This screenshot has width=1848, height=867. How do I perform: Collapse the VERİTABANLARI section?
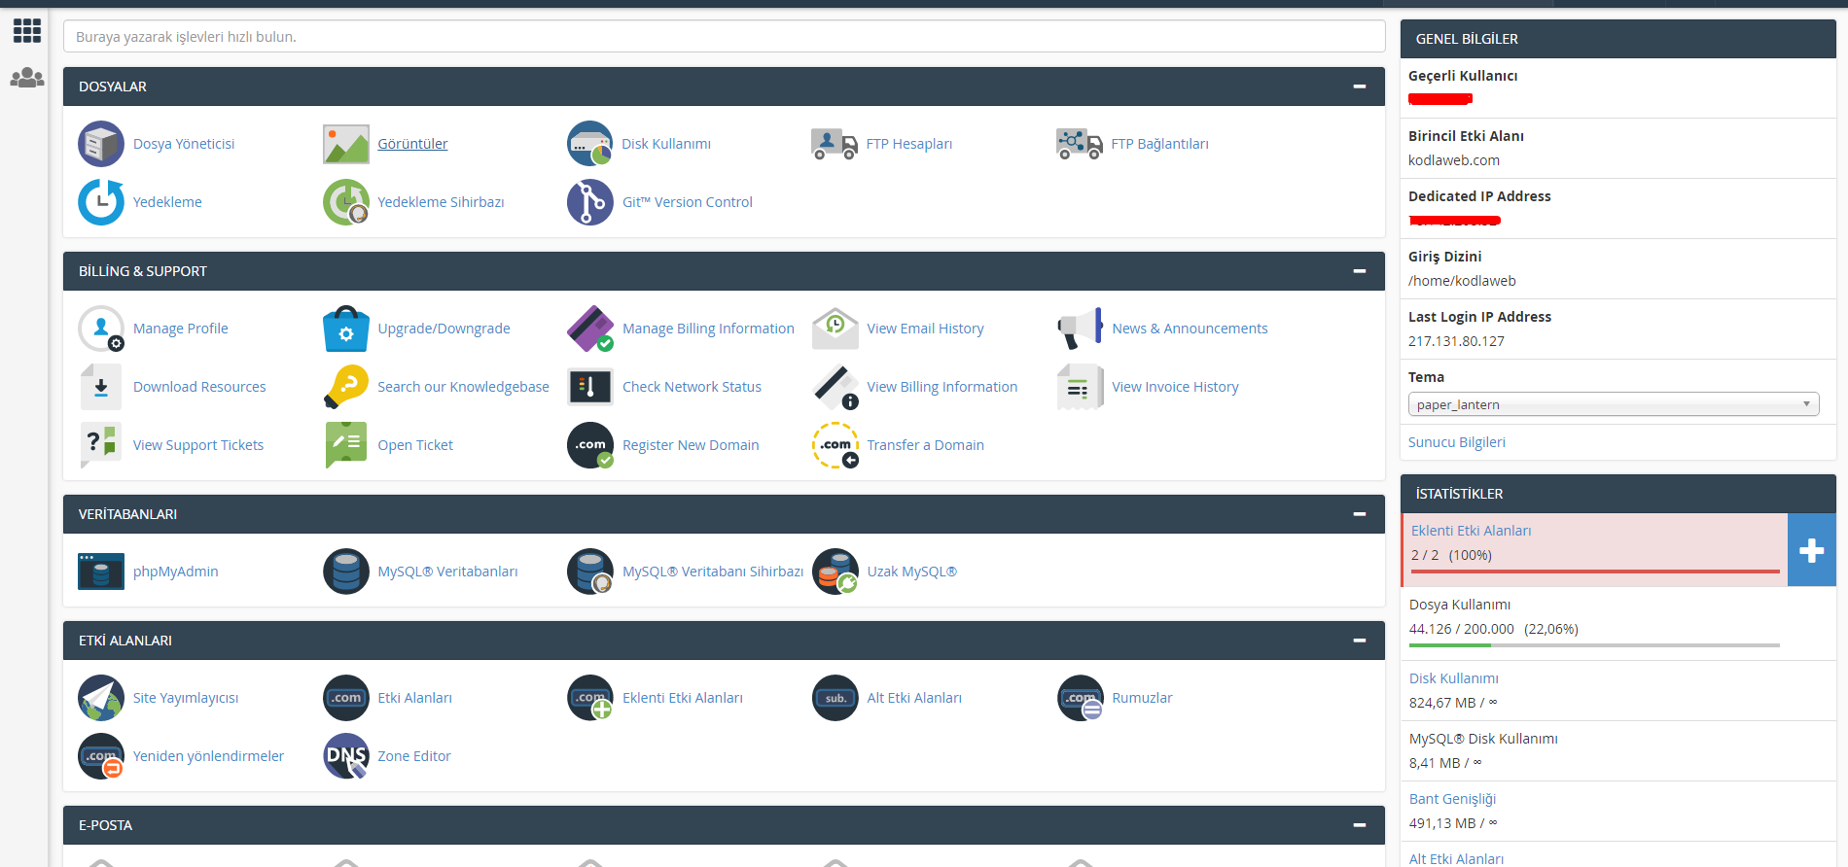1359,514
